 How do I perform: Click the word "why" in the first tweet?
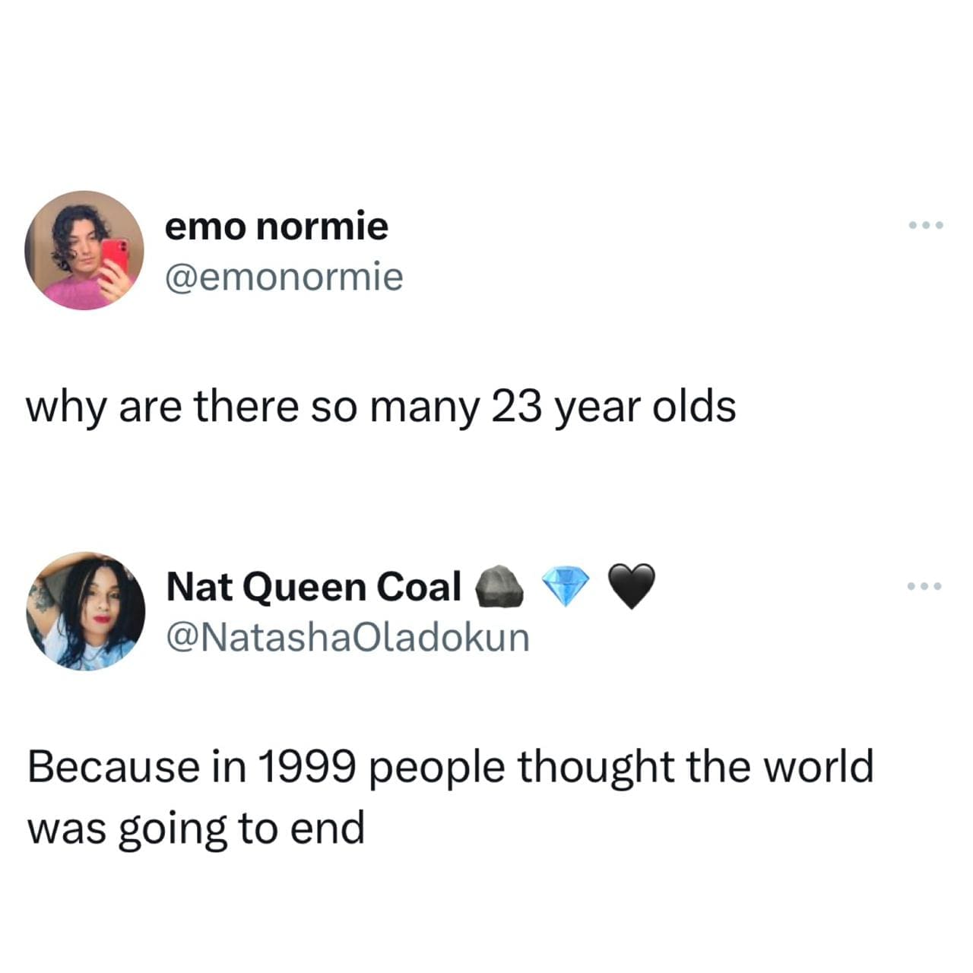click(65, 408)
